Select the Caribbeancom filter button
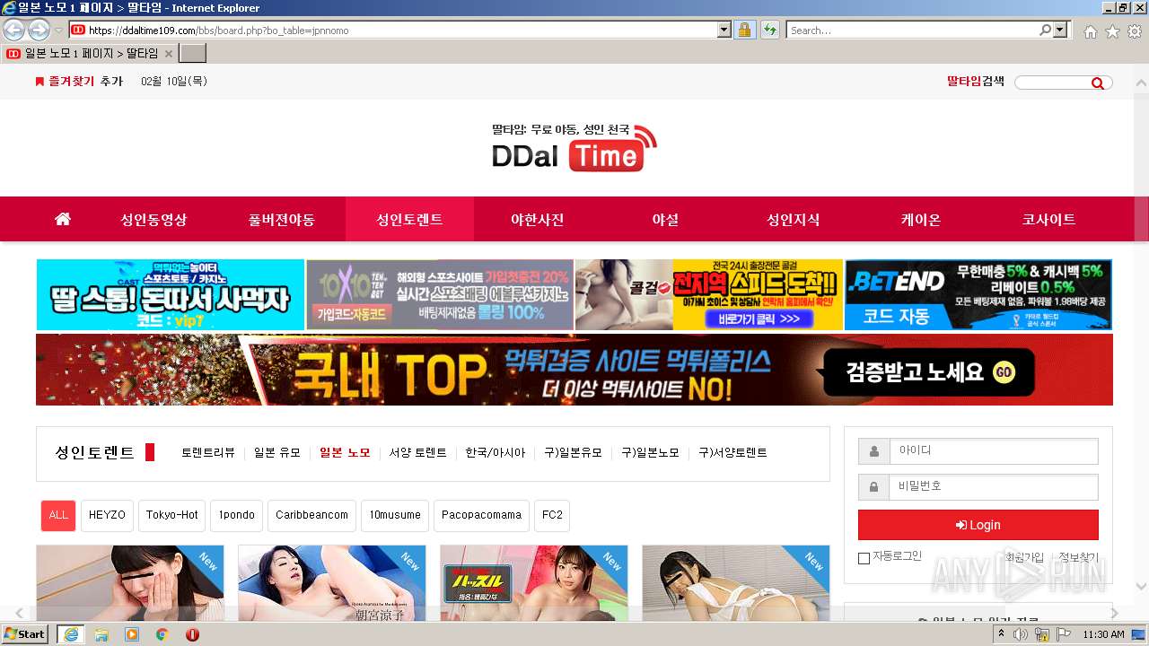 tap(311, 515)
